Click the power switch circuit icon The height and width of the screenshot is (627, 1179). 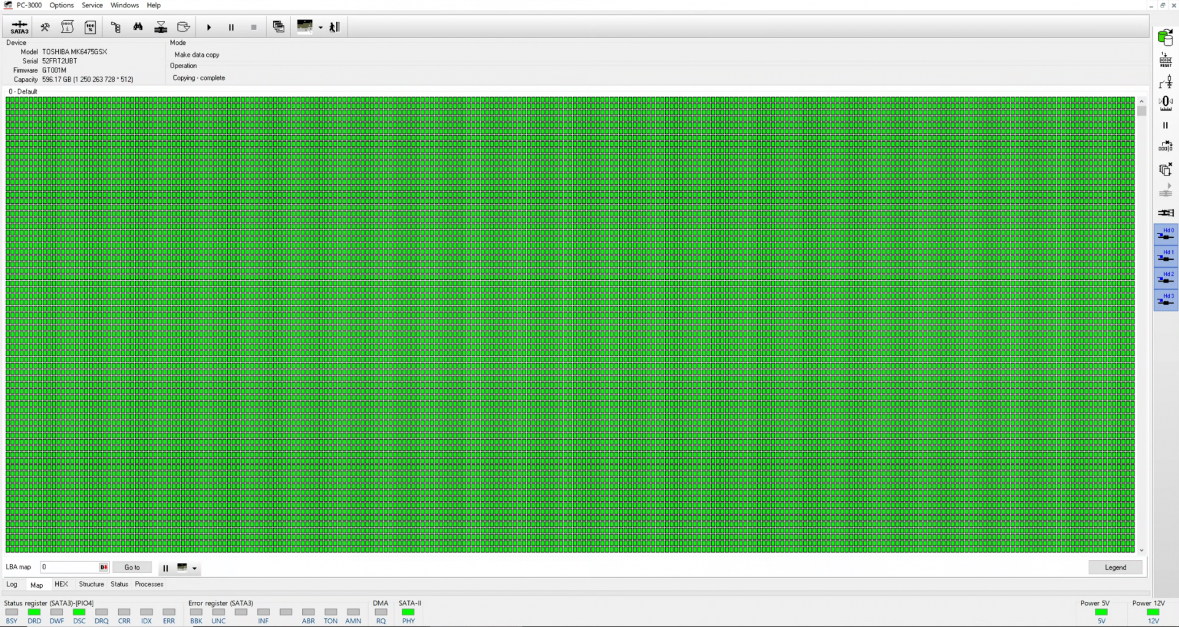tap(1165, 82)
